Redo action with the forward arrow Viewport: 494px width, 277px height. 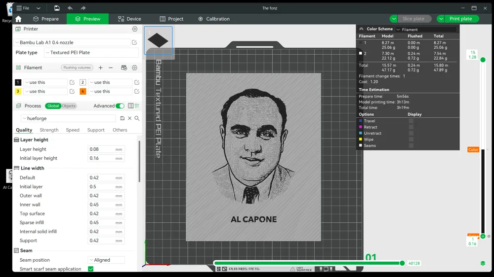83,8
